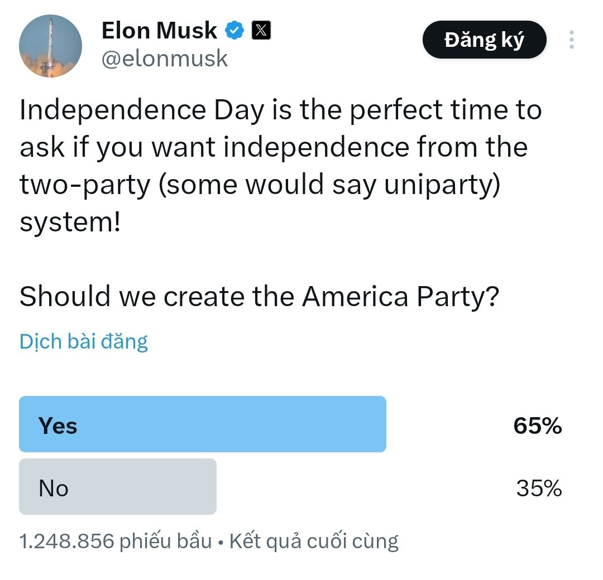This screenshot has width=603, height=580.
Task: Select the blue Yes poll result bar
Action: tap(203, 424)
